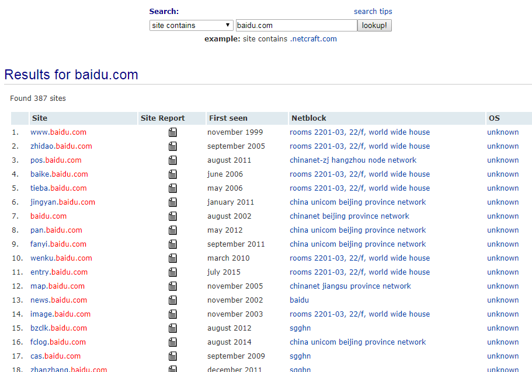Screen dimensions: 532x372
Task: Open site report icon for cas.baidu.com
Action: (x=173, y=356)
